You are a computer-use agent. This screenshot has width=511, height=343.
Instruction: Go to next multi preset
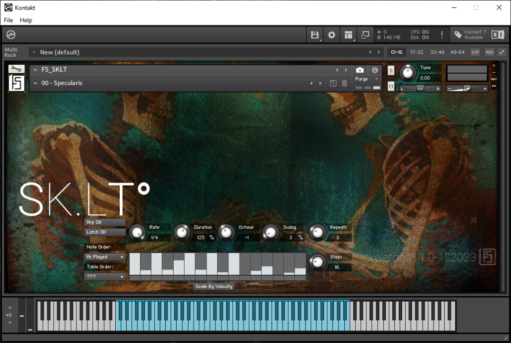tap(379, 52)
